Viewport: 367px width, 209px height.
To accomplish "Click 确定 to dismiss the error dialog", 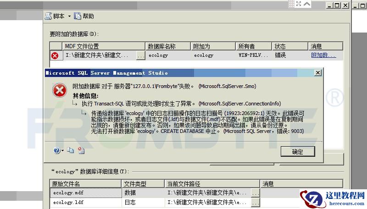I will (x=298, y=152).
